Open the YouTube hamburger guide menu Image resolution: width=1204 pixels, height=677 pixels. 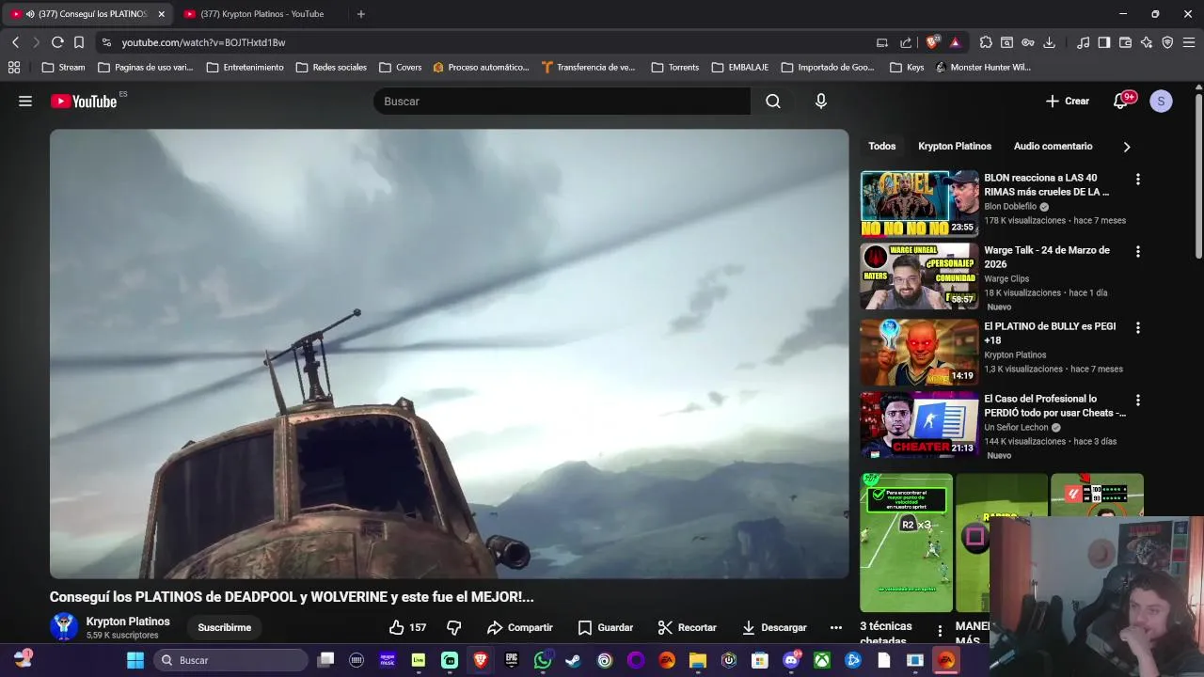25,102
